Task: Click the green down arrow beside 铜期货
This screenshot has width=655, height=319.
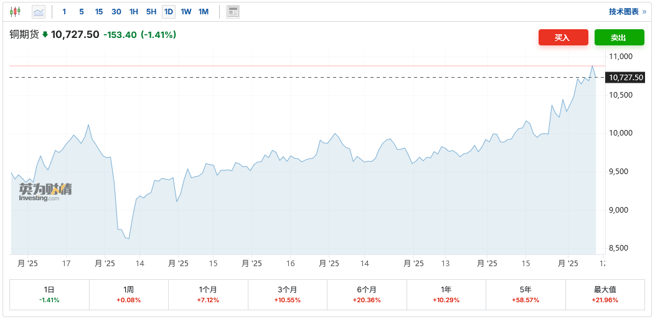Action: coord(45,35)
